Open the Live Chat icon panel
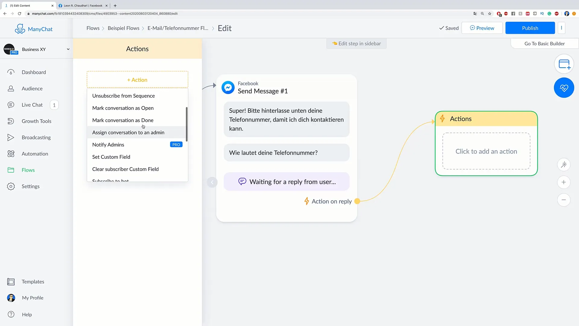Screen dimensions: 579x326 [x=11, y=105]
